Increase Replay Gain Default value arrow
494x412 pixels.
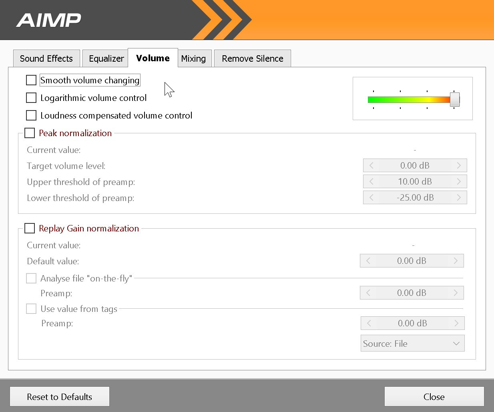click(456, 261)
